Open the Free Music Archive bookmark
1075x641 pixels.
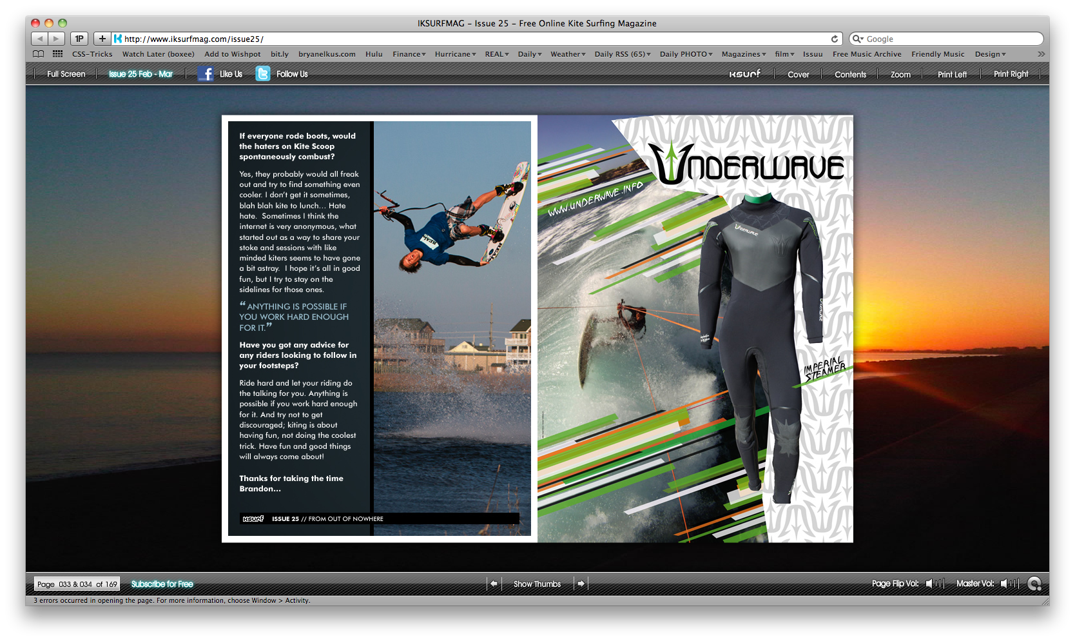click(867, 54)
